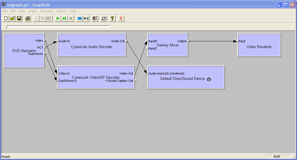
Task: Insert a filter using blue filter icon
Action: point(80,18)
